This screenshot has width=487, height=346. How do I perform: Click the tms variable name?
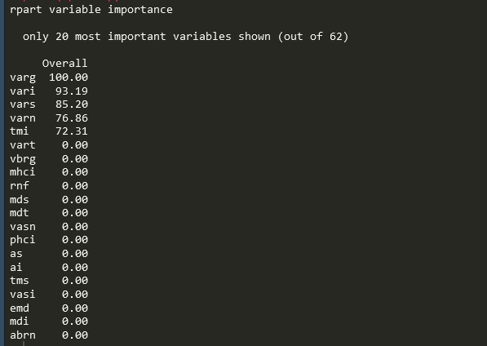tap(20, 281)
